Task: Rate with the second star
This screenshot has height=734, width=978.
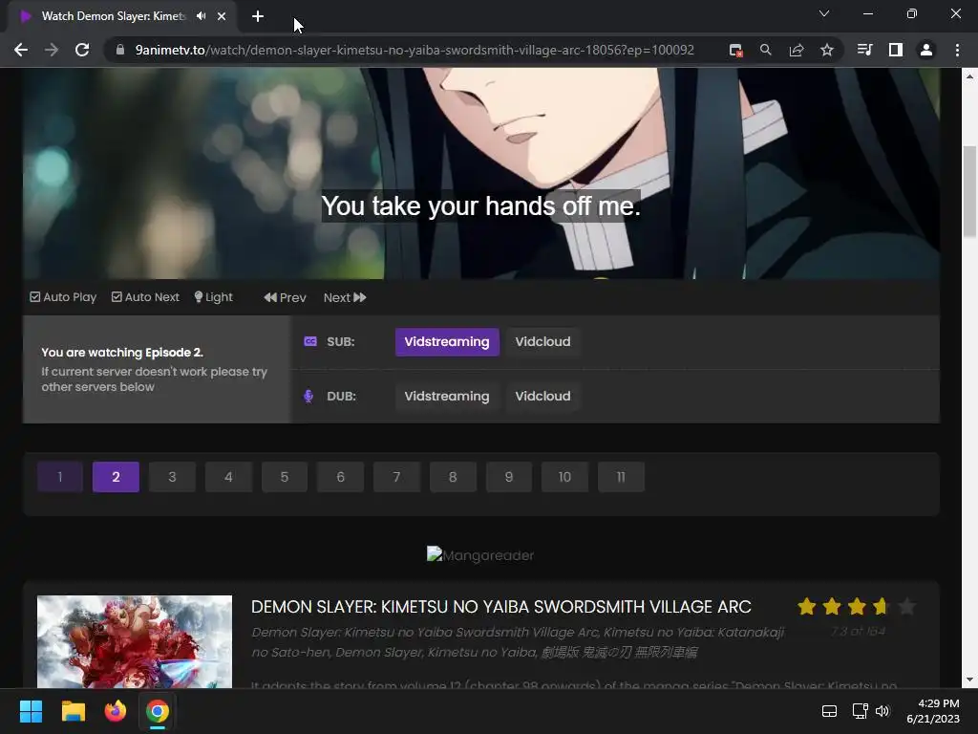Action: click(x=832, y=606)
